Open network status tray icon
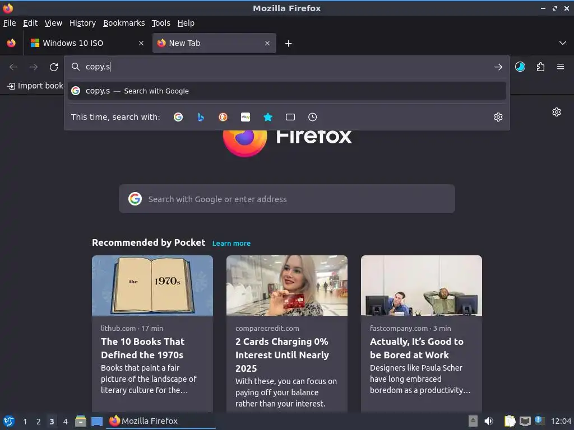This screenshot has height=430, width=574. coord(525,422)
